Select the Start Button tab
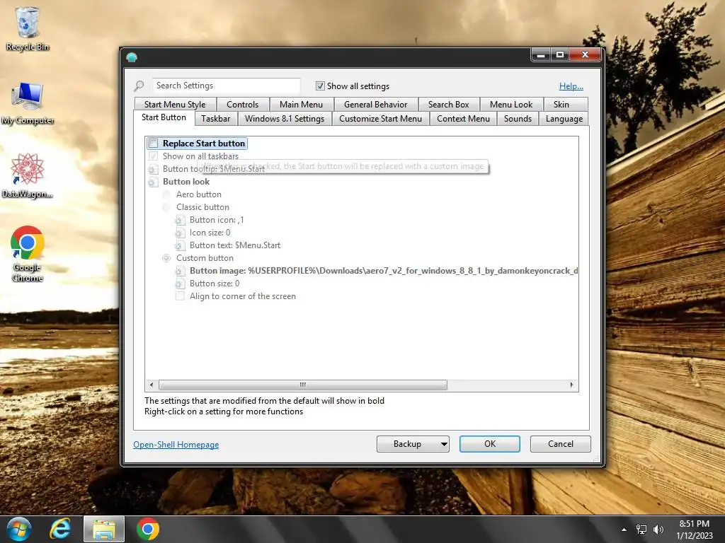This screenshot has width=725, height=543. (164, 117)
